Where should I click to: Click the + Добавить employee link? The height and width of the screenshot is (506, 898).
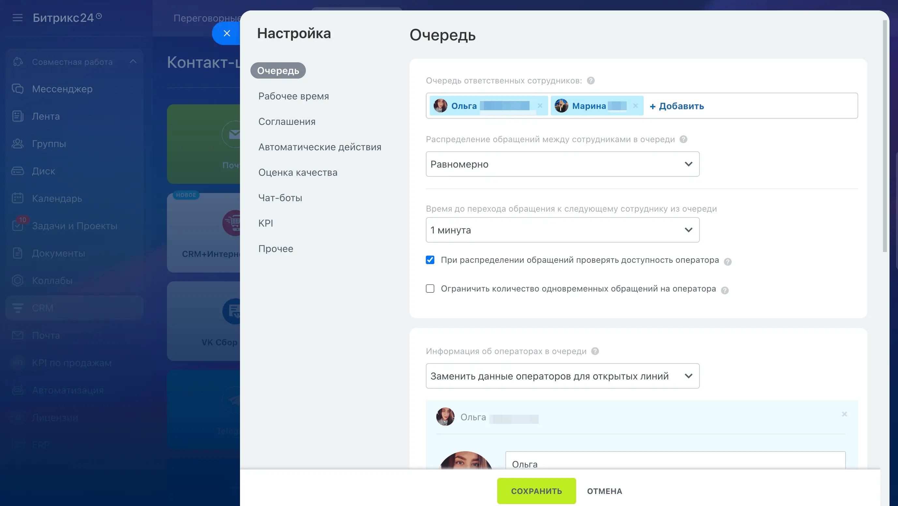pyautogui.click(x=677, y=106)
